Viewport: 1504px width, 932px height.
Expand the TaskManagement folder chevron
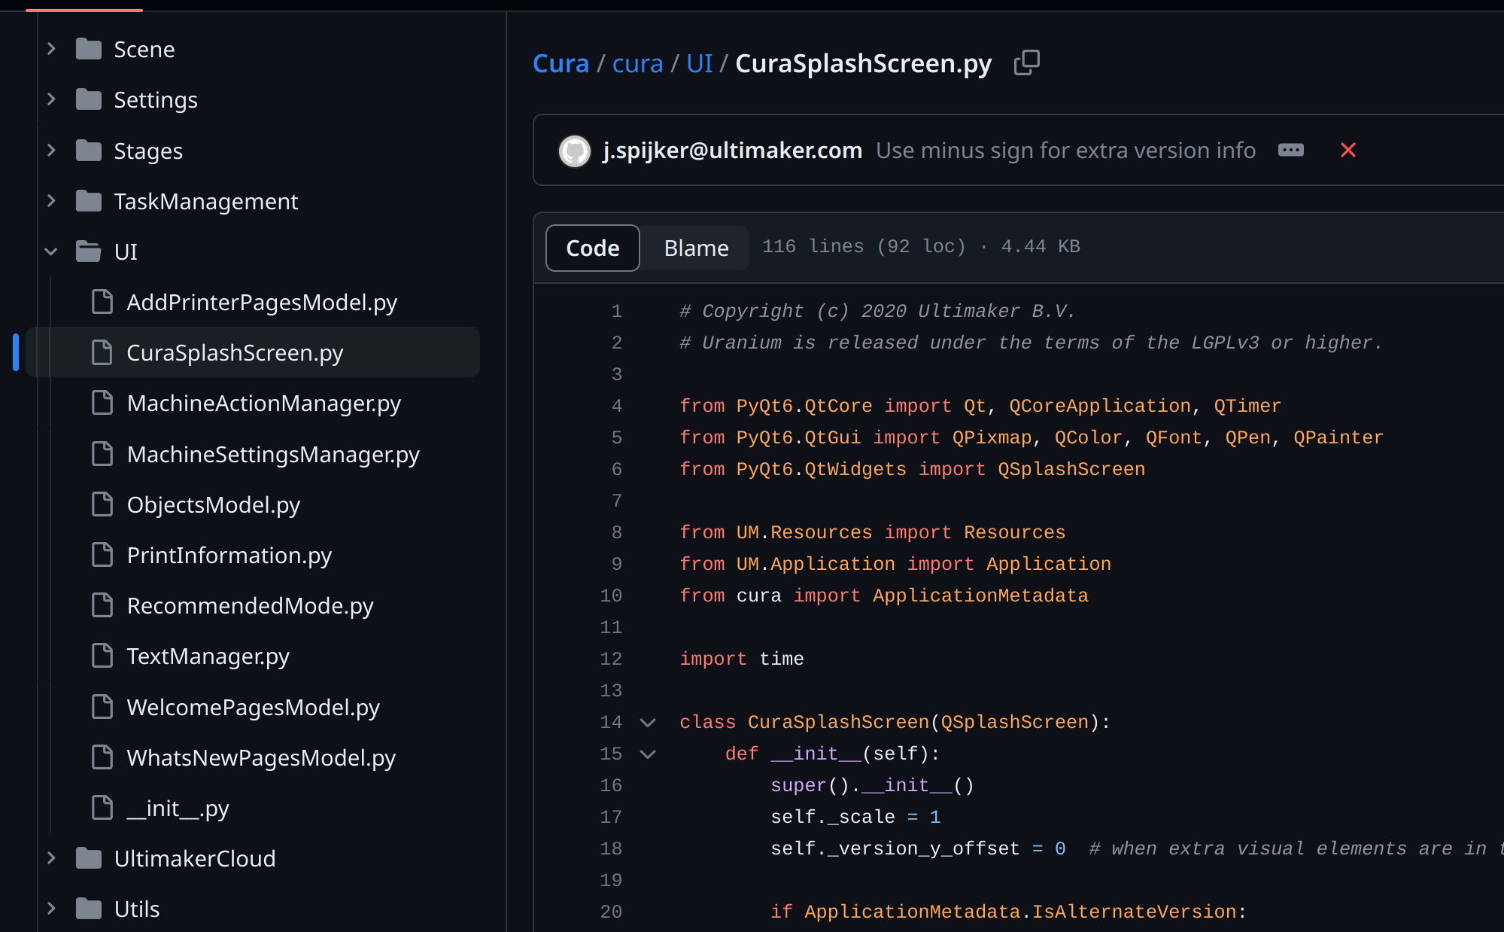51,201
